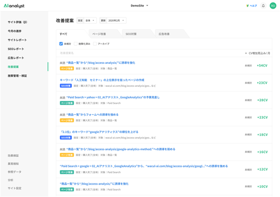Screen dimensions: 280x197
Task: Open the Paid Search > yahoo 予算見直し proposal link
Action: (x=113, y=97)
